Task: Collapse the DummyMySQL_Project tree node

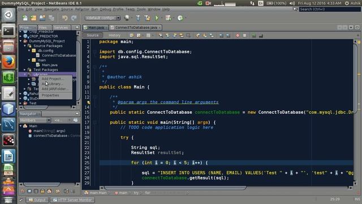Action: tap(21, 41)
